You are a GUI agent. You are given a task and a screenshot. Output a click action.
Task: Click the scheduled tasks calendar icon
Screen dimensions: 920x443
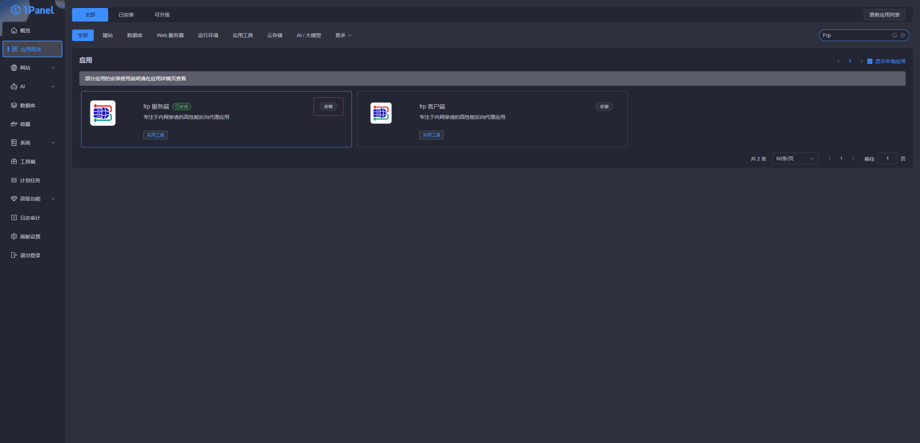click(x=14, y=180)
